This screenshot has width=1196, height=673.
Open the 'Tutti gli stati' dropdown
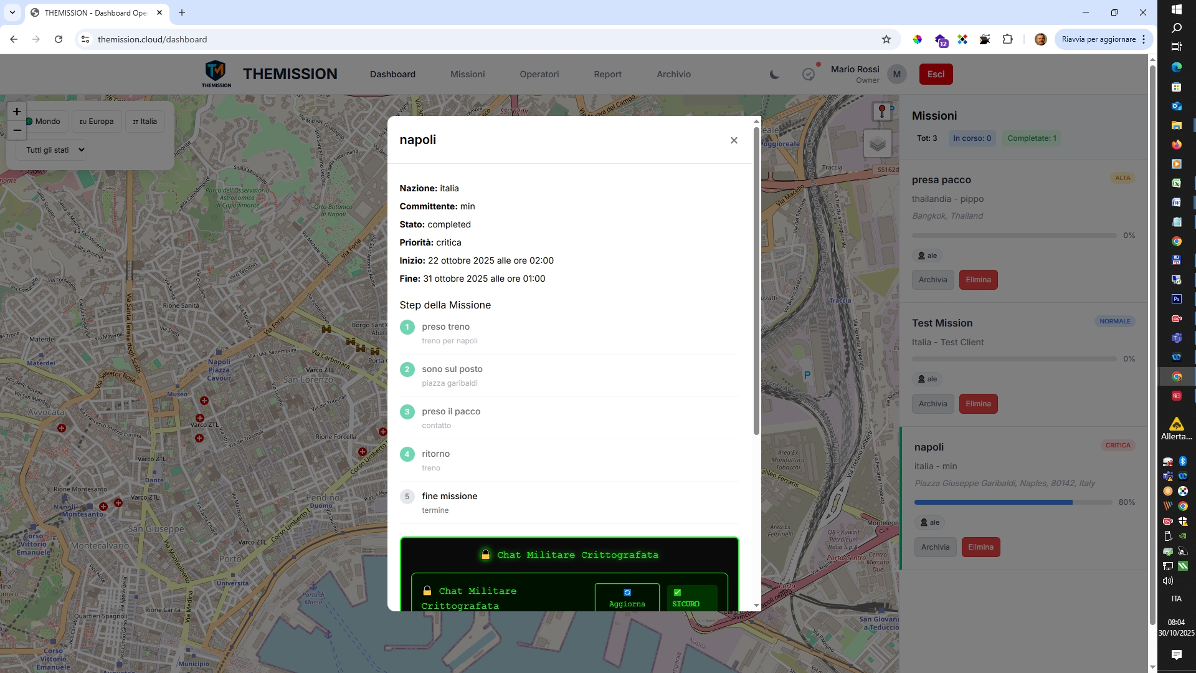(52, 150)
